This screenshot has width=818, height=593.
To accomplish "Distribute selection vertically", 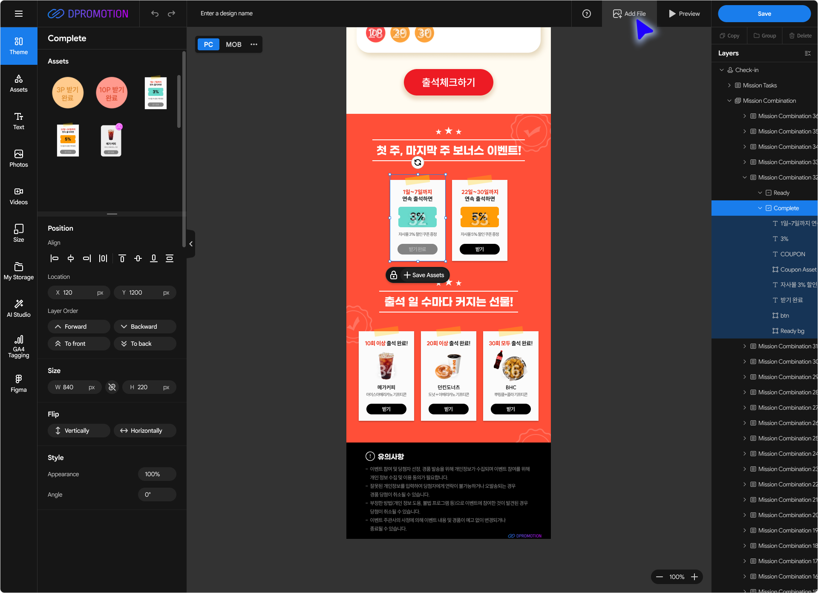I will [170, 258].
